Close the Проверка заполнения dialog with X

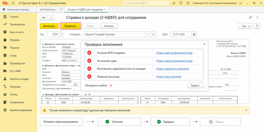pos(204,44)
